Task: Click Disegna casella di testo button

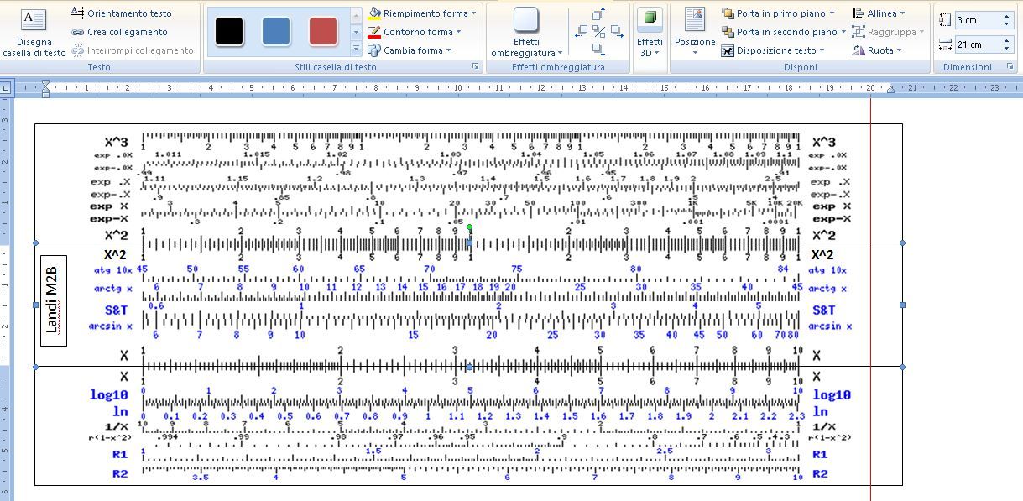Action: coord(34,33)
